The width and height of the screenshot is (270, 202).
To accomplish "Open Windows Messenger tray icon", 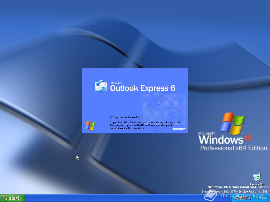I will click(x=236, y=198).
